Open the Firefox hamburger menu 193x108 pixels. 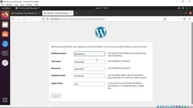tap(190, 19)
